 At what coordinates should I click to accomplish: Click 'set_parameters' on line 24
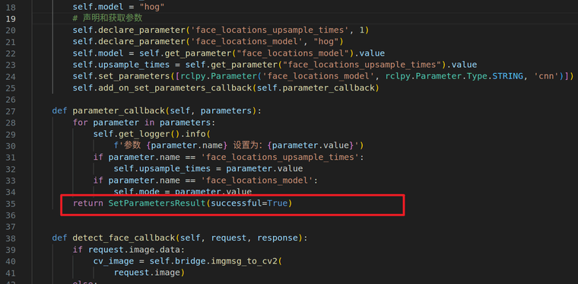coord(133,76)
